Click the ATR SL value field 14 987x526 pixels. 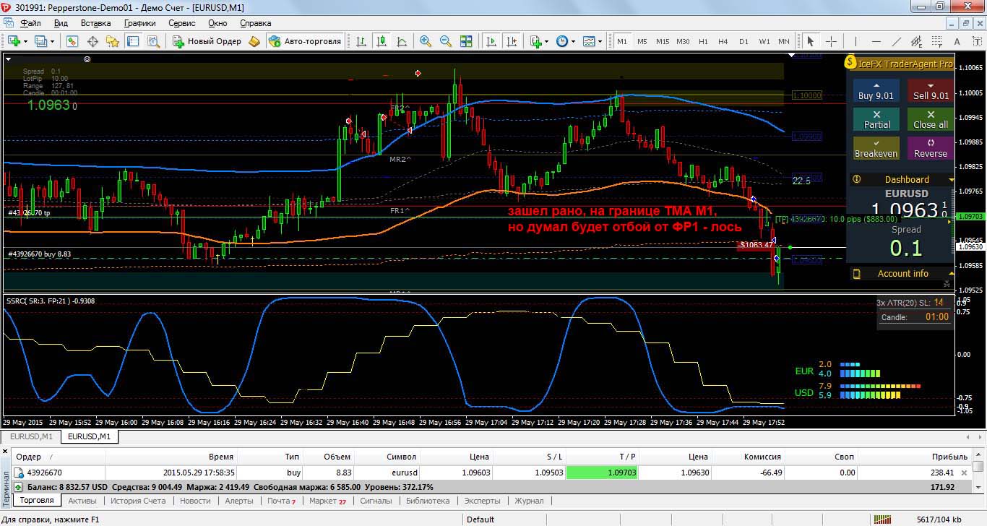[939, 303]
